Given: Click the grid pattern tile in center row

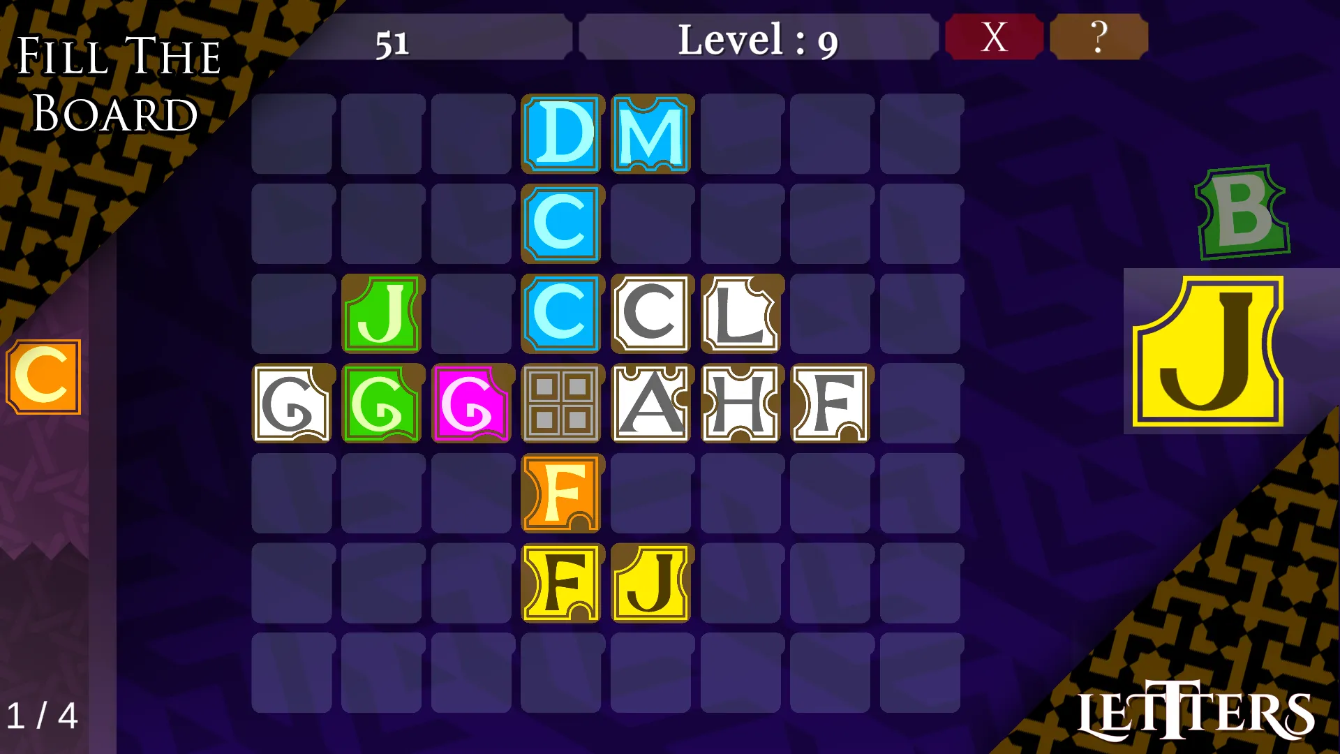Looking at the screenshot, I should coord(560,404).
